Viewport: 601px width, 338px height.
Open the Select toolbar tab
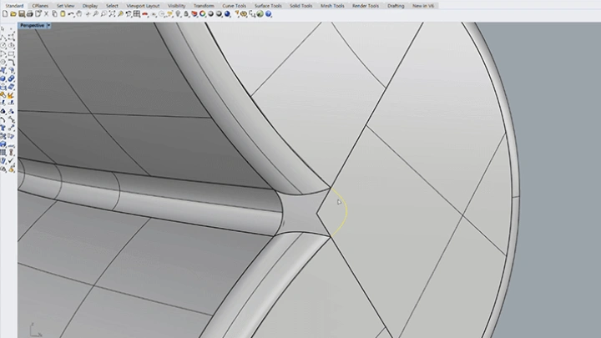[x=112, y=6]
